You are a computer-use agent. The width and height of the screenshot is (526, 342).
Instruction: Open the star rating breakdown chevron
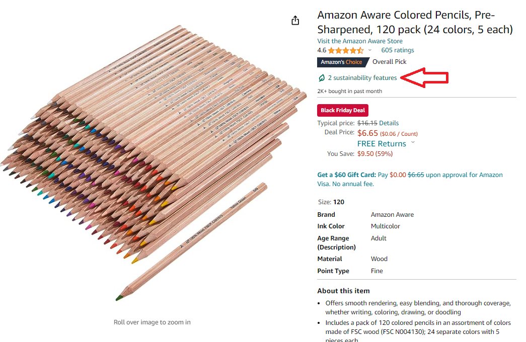(370, 50)
